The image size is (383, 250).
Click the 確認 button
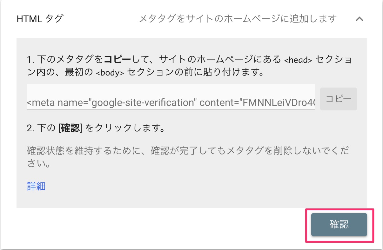339,225
